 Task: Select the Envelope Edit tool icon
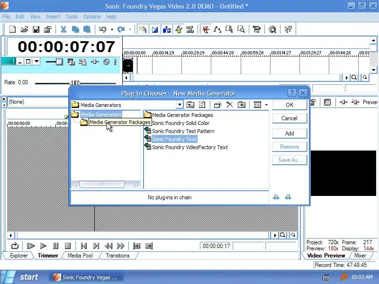tap(217, 29)
